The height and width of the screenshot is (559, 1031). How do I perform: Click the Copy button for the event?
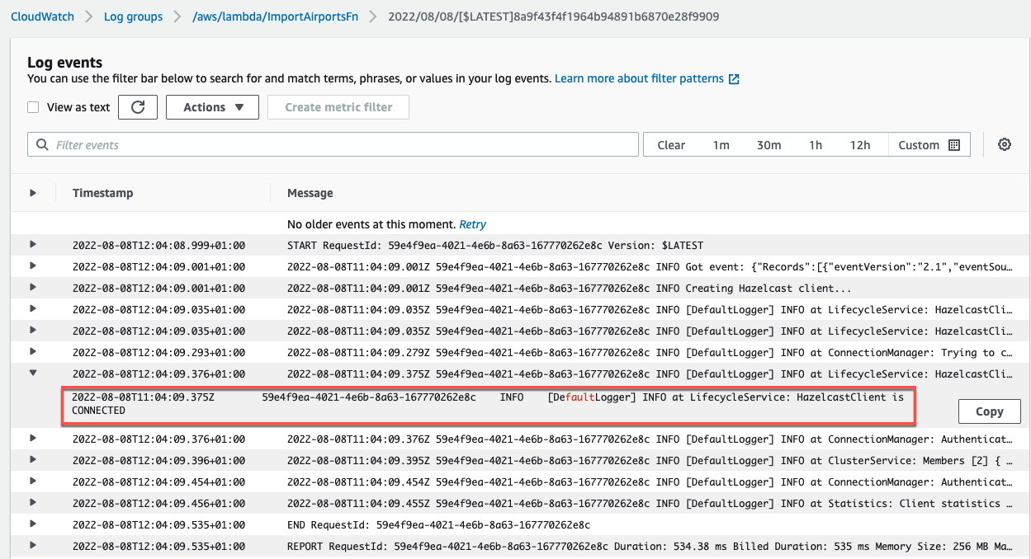point(989,411)
